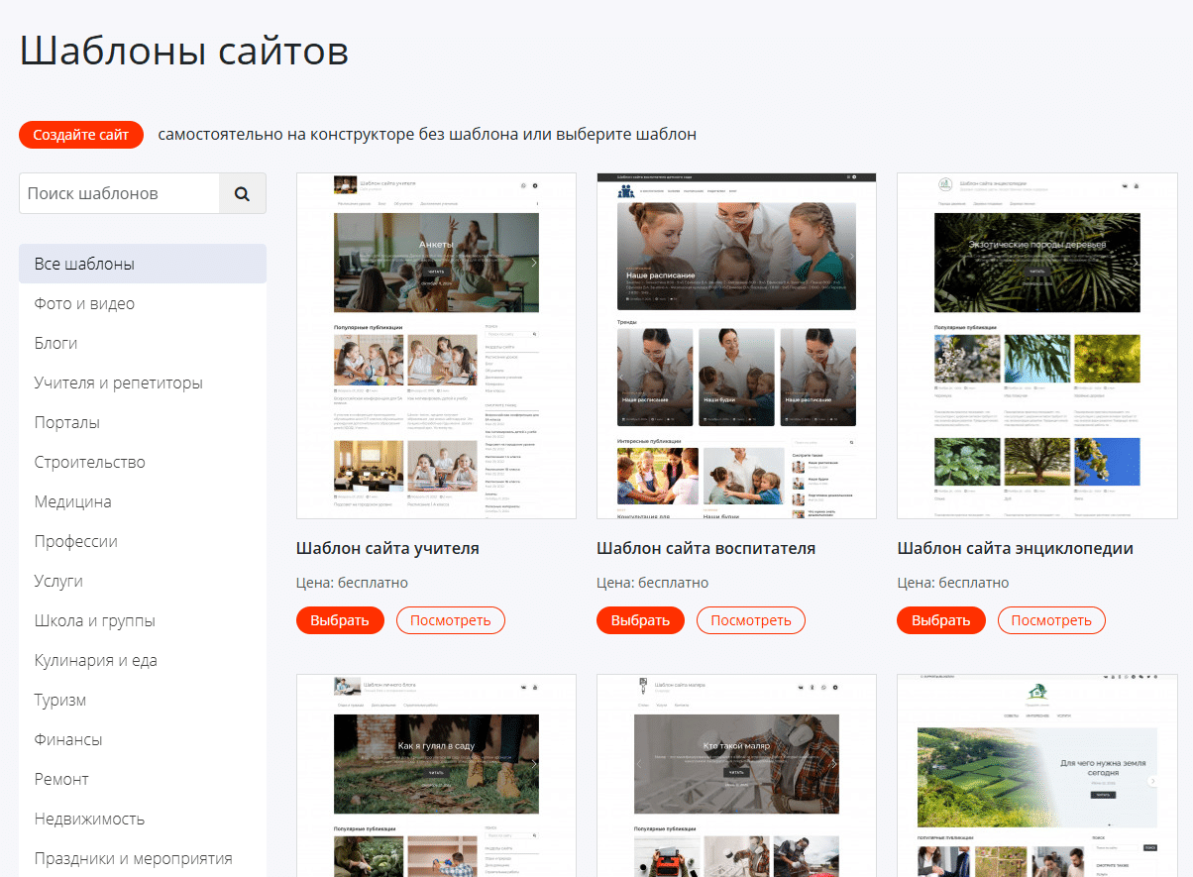The height and width of the screenshot is (877, 1193).
Task: Preview the encyclopedia template via 'Посмотреть'
Action: click(1050, 620)
